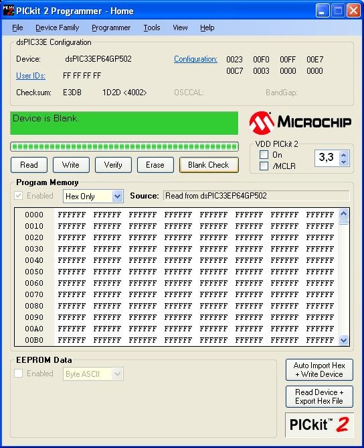Select address row 0050

tap(34, 272)
